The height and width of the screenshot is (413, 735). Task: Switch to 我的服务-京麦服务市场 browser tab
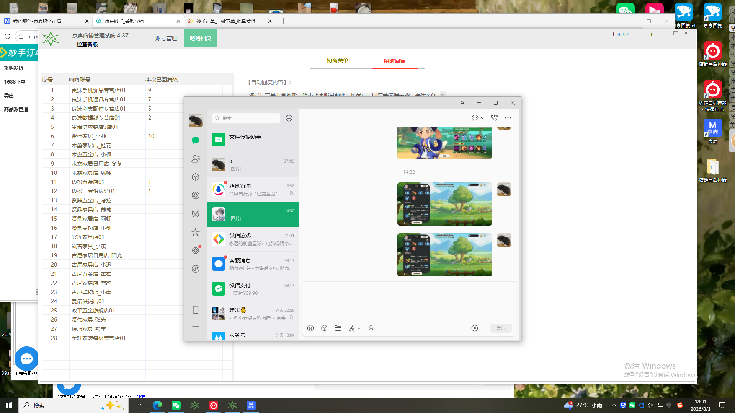click(46, 21)
